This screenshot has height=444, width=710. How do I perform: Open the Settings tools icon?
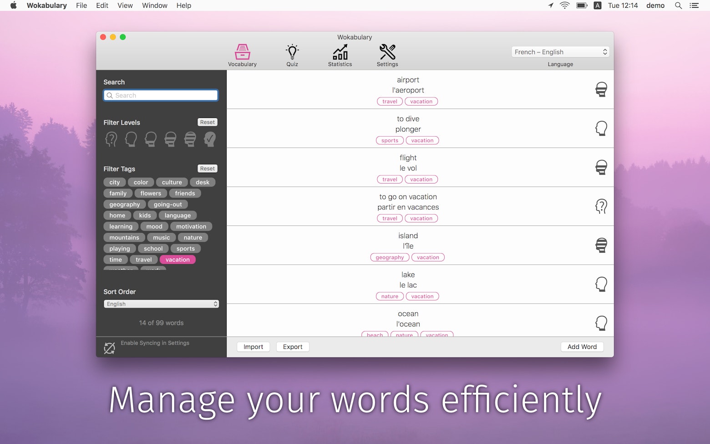click(387, 52)
